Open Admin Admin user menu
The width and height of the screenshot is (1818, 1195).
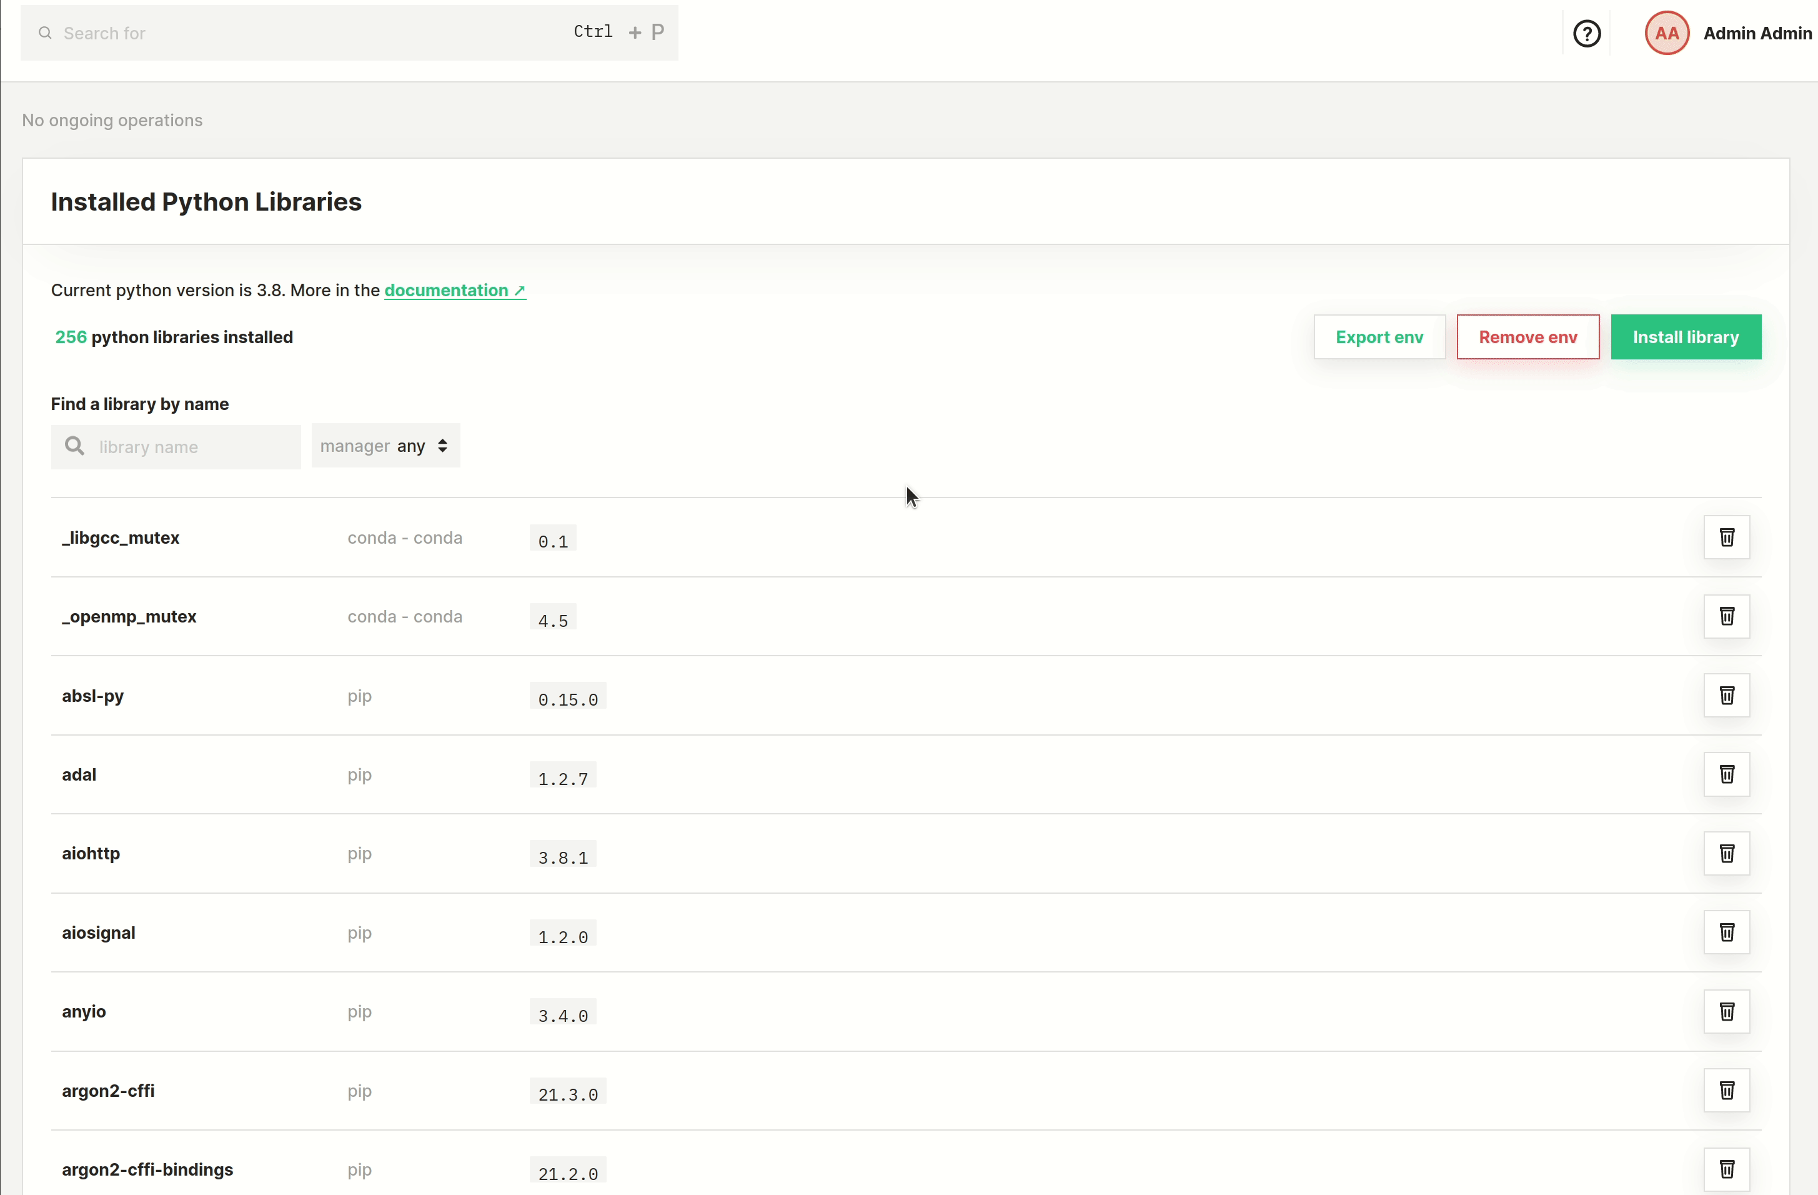pyautogui.click(x=1757, y=34)
